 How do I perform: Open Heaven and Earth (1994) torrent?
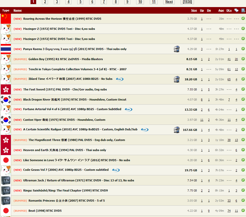click(65, 150)
